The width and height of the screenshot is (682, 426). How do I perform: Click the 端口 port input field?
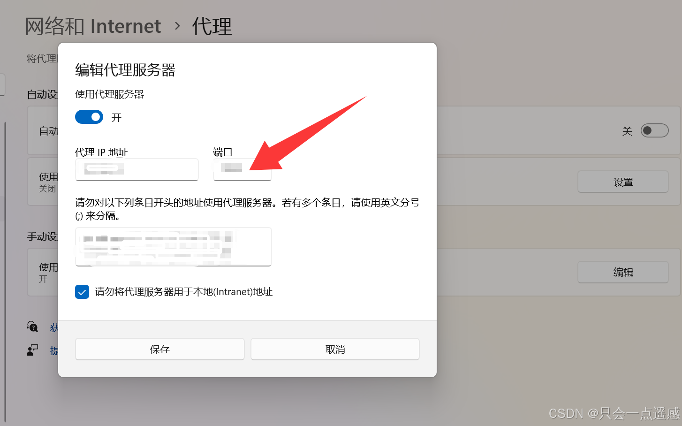(x=242, y=169)
